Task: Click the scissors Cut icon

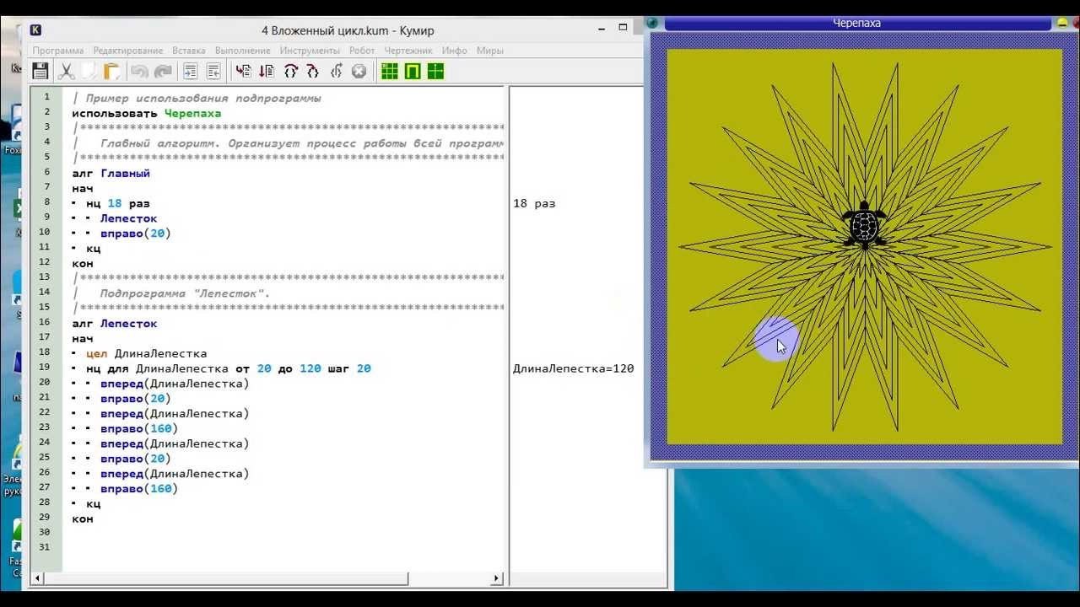Action: pos(66,71)
